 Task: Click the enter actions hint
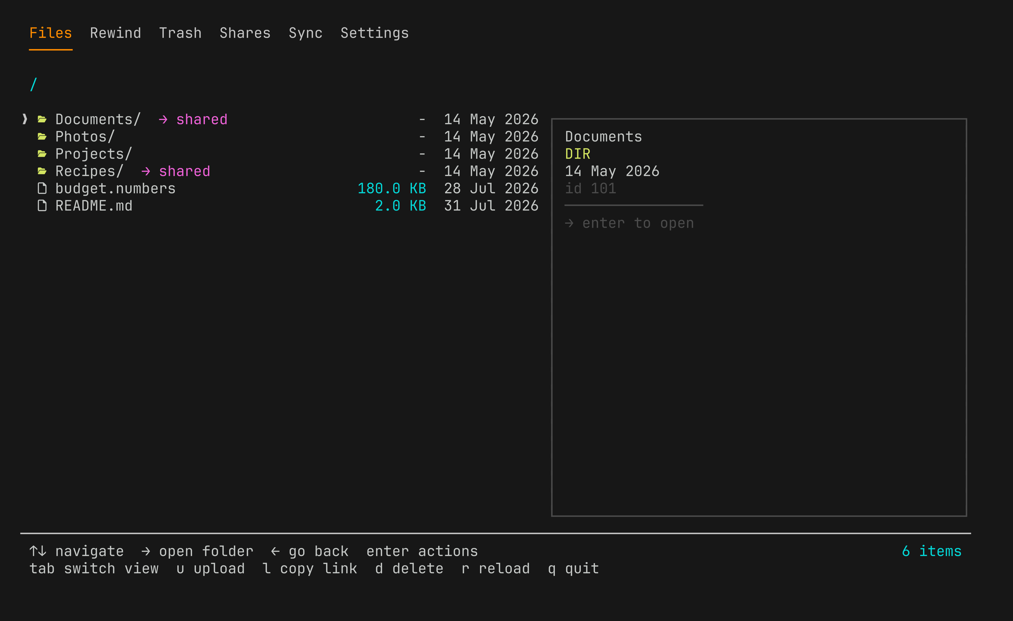pos(422,551)
